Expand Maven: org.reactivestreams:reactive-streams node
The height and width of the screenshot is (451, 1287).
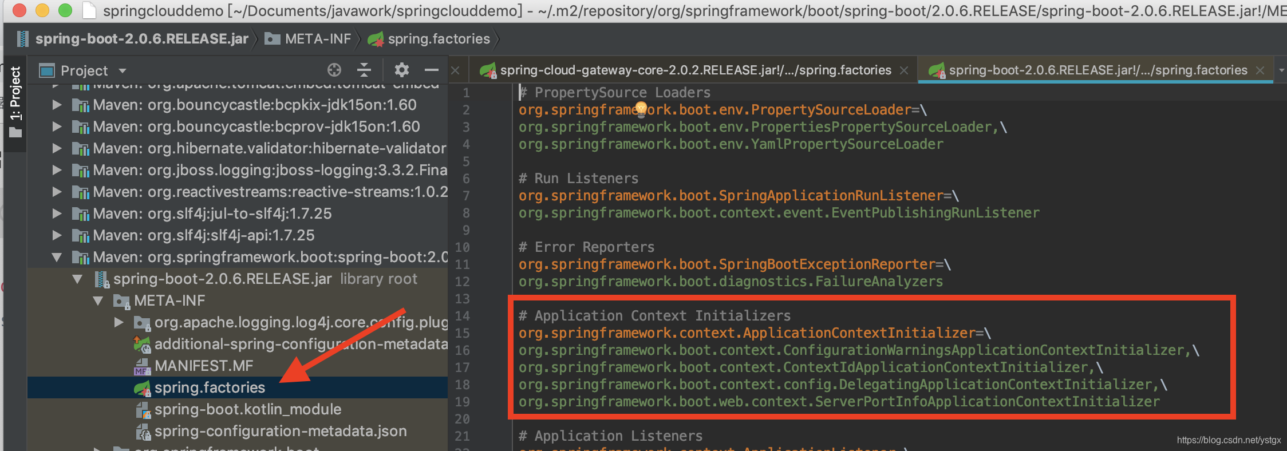[x=57, y=192]
